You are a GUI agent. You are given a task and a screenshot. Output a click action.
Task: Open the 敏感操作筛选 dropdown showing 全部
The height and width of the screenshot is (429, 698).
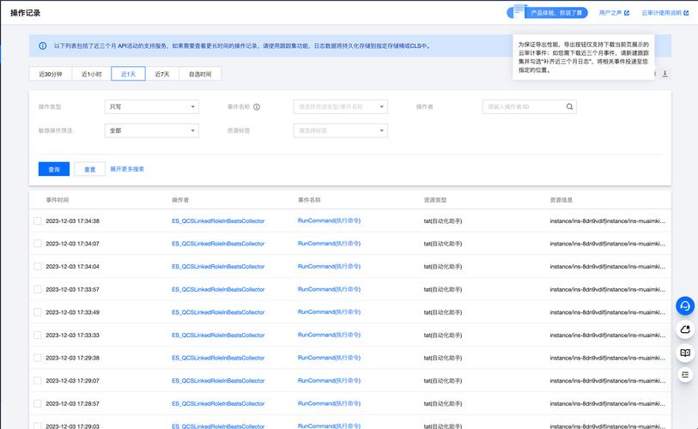[x=152, y=130]
